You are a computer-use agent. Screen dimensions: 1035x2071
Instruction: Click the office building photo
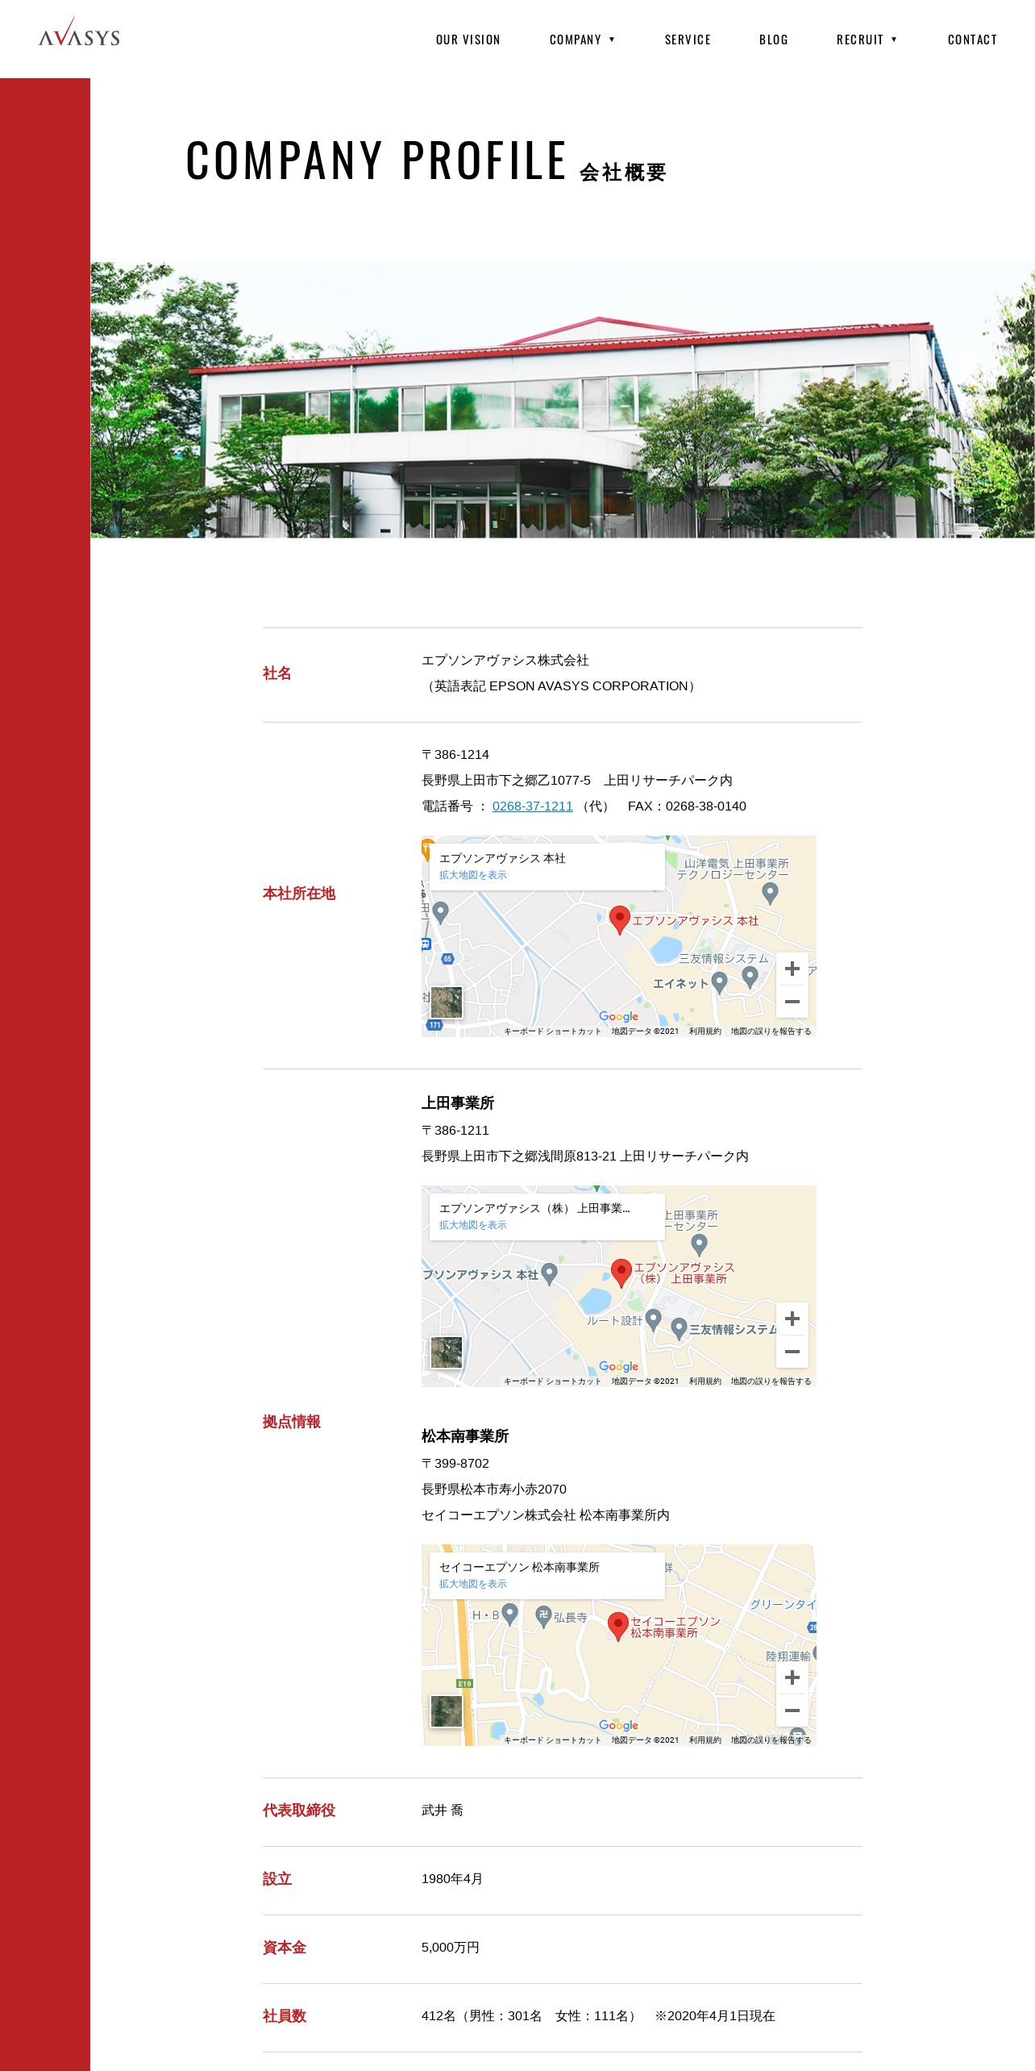coord(563,400)
